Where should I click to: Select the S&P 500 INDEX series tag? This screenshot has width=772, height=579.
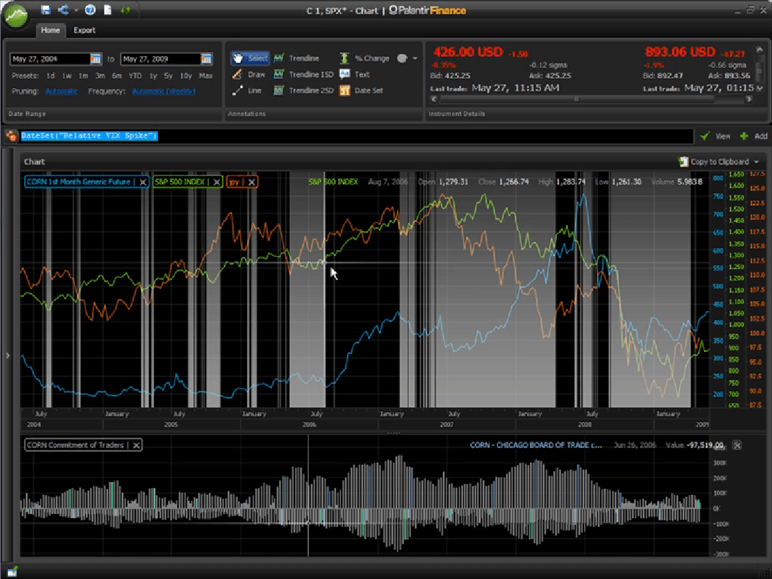(180, 182)
